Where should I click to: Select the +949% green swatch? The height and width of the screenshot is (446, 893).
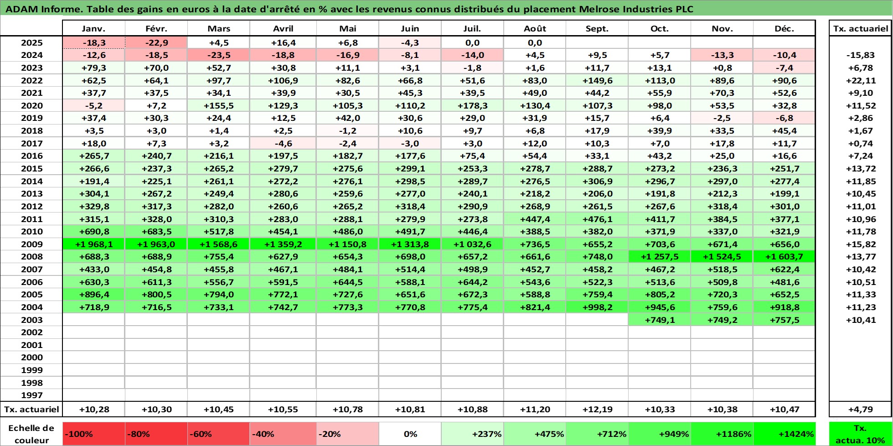coord(660,434)
